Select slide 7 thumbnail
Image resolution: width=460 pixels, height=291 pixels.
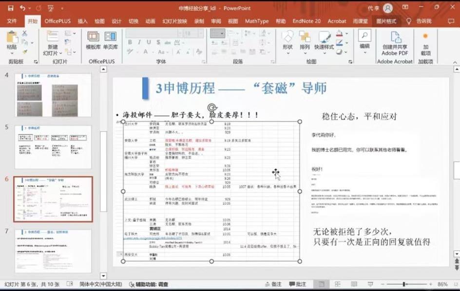[x=53, y=251]
